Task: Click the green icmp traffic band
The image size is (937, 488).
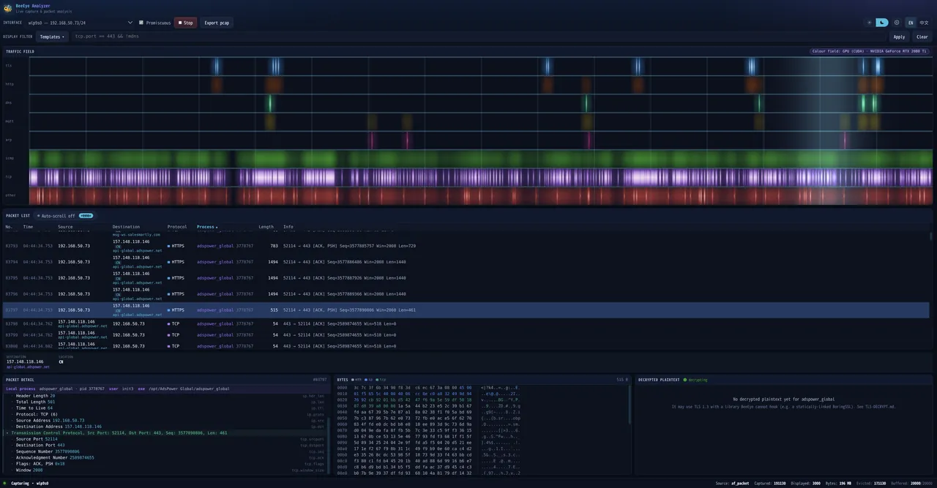Action: pos(481,159)
